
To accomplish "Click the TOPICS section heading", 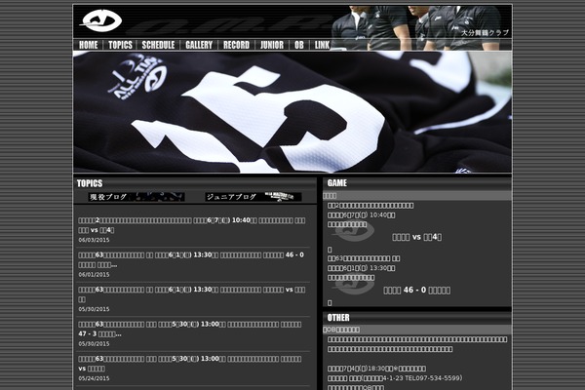I will [90, 183].
